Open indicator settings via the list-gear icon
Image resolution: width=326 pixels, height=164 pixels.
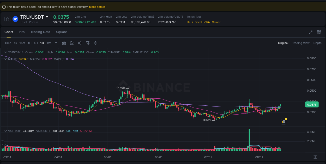click(88, 43)
